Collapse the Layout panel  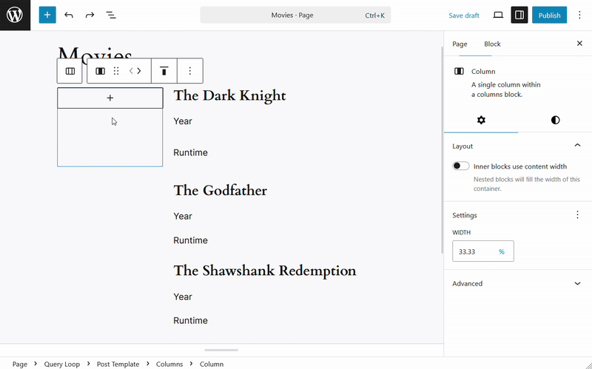pyautogui.click(x=577, y=146)
